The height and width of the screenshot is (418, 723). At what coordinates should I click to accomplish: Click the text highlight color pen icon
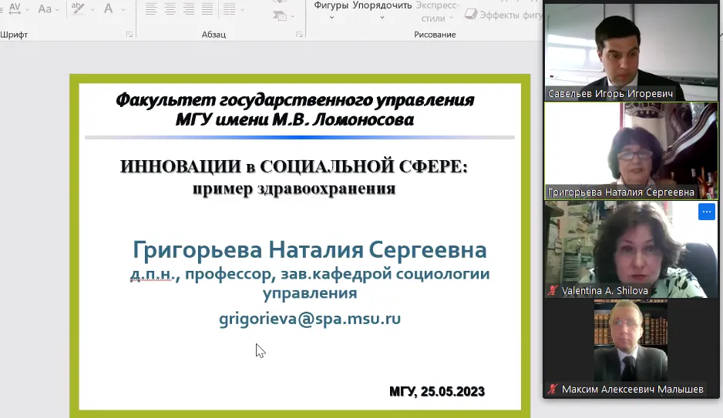[x=78, y=8]
